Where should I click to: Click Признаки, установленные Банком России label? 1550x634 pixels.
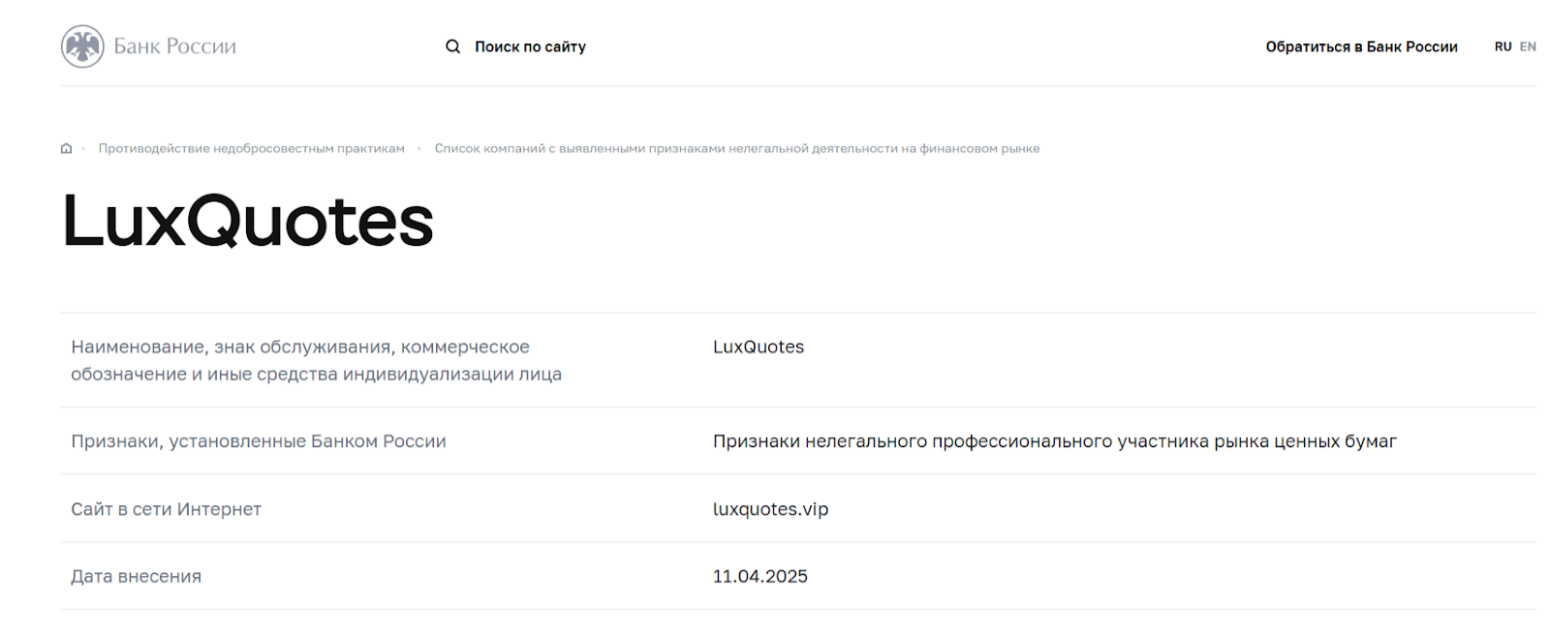pyautogui.click(x=258, y=441)
